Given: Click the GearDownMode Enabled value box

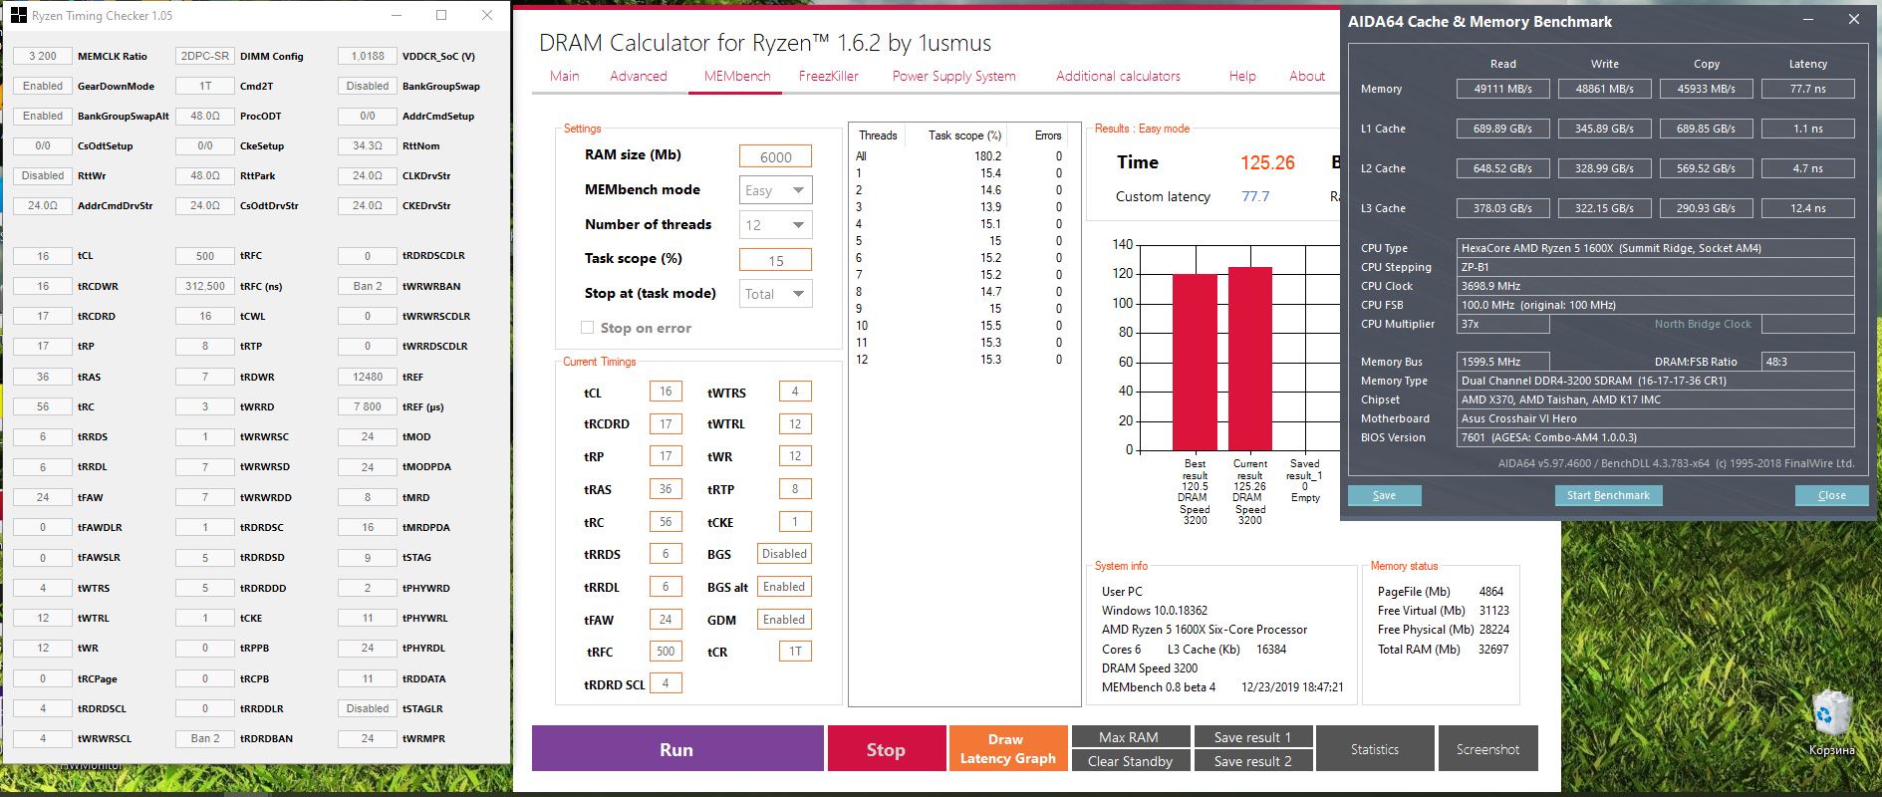Looking at the screenshot, I should tap(43, 86).
